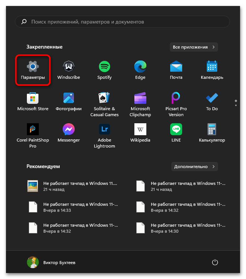The width and height of the screenshot is (246, 279).
Task: Open the left-column file from Вчера в 14:32
Action: point(73,228)
